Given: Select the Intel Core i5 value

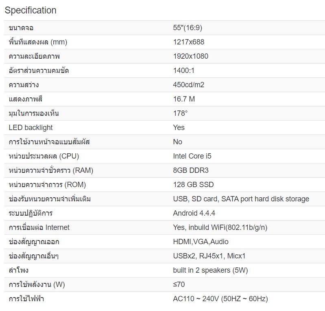Looking at the screenshot, I should (192, 156).
